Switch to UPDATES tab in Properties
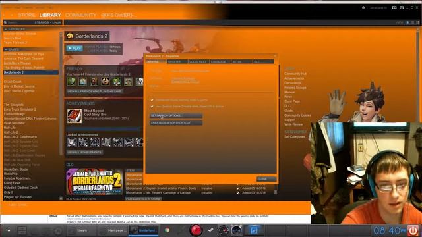Viewport: 422px width, 237px height. tap(177, 61)
